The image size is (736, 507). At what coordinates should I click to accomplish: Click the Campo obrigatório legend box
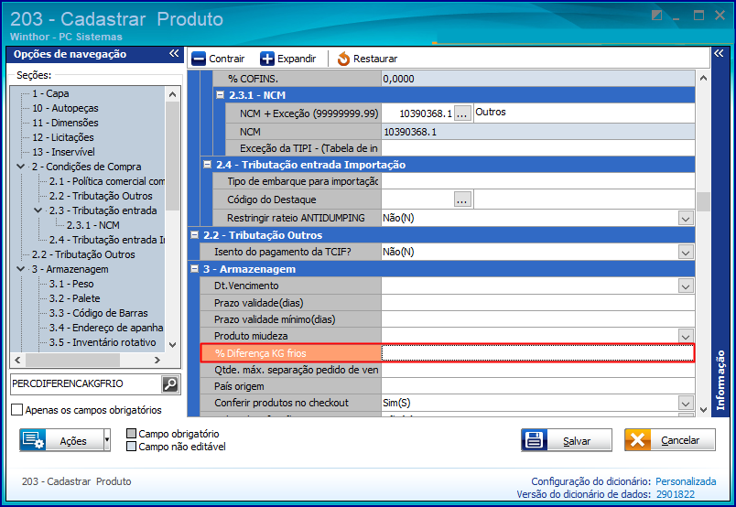click(x=132, y=433)
